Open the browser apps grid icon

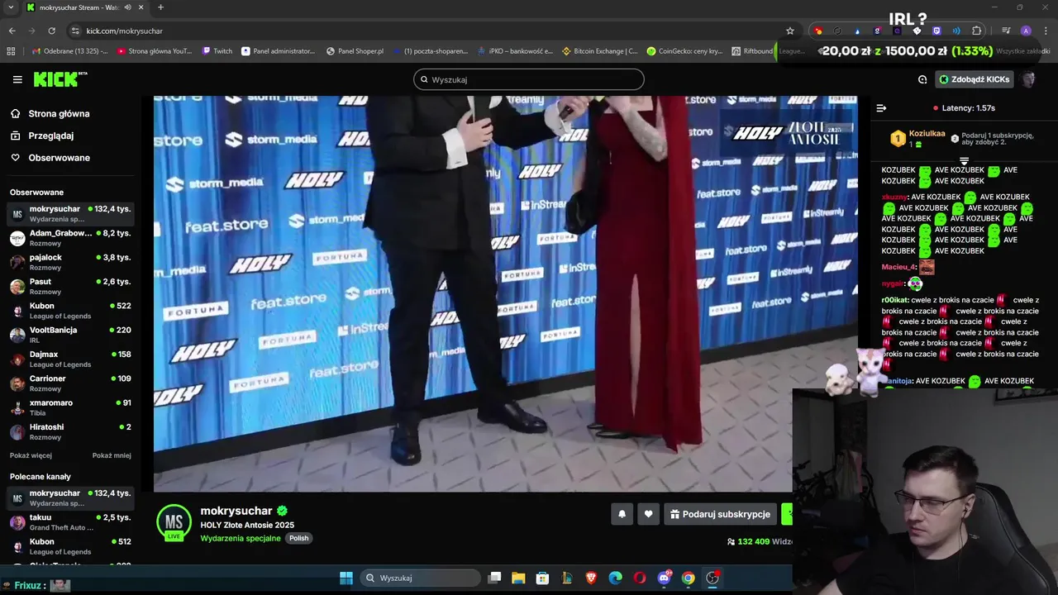11,51
